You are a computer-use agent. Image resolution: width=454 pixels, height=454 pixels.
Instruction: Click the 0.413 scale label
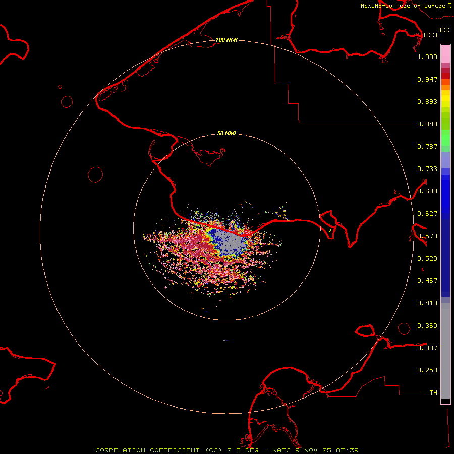(427, 303)
